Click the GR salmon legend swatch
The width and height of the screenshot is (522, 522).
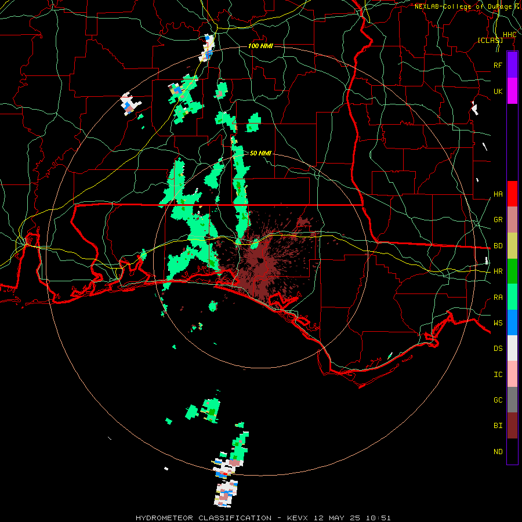512,220
